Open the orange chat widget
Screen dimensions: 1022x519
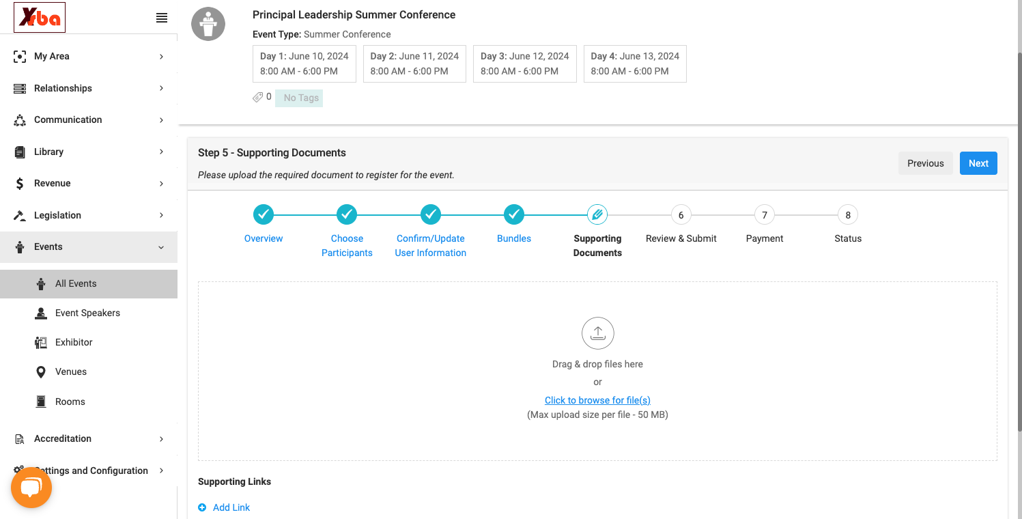pos(31,488)
